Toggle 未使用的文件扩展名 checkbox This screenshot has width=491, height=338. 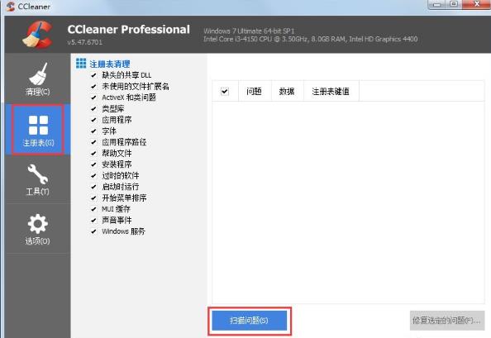tap(93, 87)
